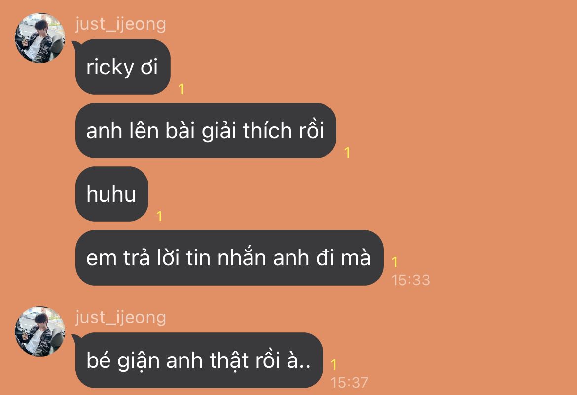
Task: Select the 'anh lên bài giải thích rồi' bubble
Action: click(206, 130)
